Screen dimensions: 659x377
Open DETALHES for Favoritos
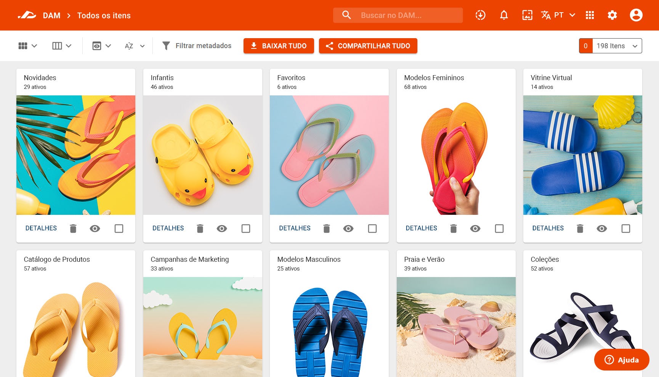[x=295, y=228]
